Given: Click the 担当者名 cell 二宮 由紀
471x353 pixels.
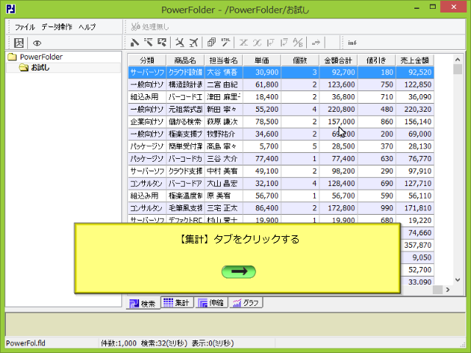Looking at the screenshot, I should 224,85.
